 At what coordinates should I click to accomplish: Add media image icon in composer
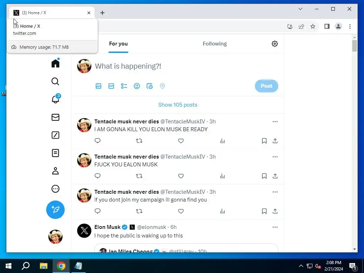pos(98,86)
